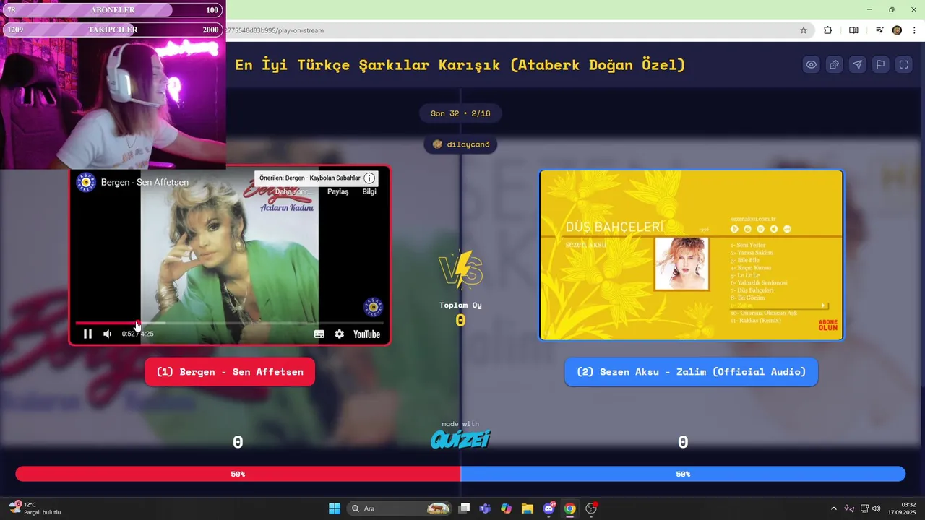Image resolution: width=925 pixels, height=520 pixels.
Task: Click the video title Bergen - Sen Affetsen
Action: point(145,182)
